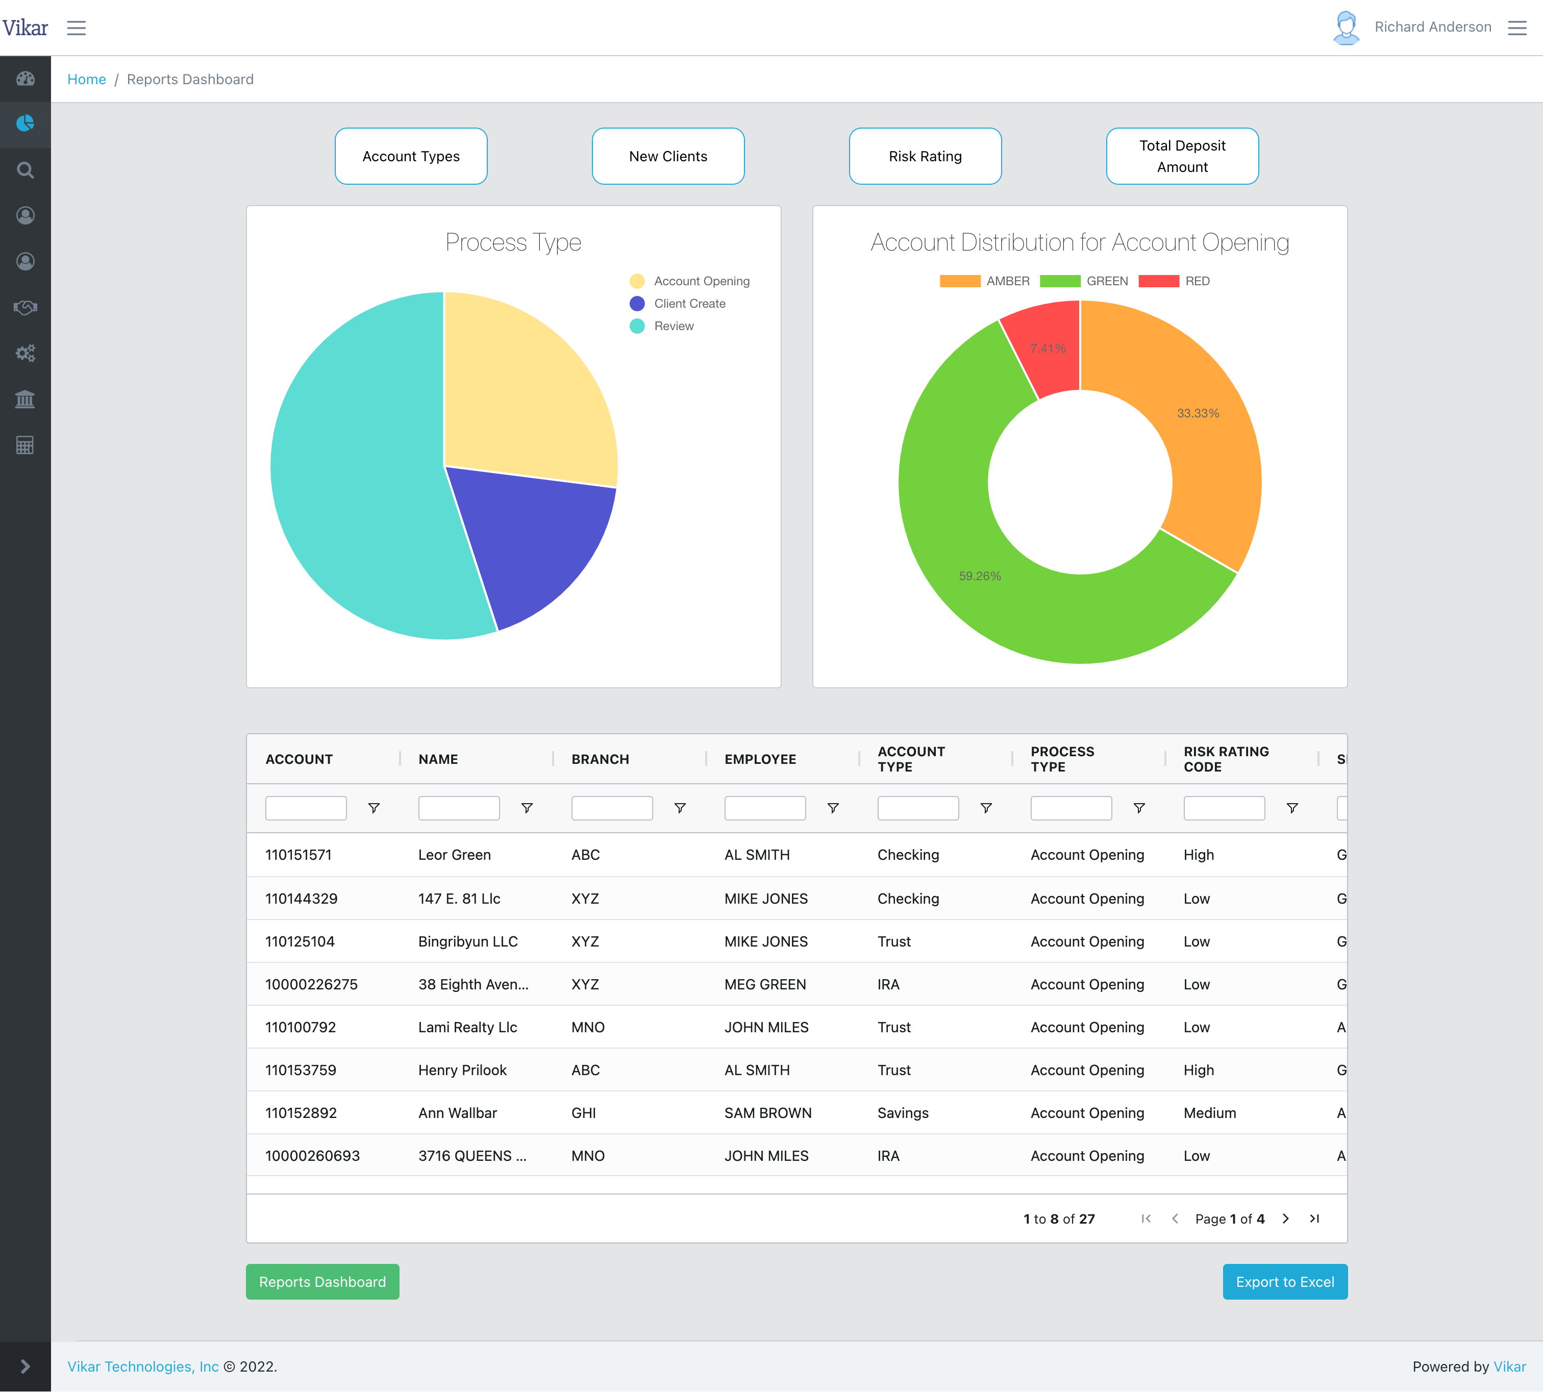1543x1392 pixels.
Task: Open filter options for Name column
Action: point(527,808)
